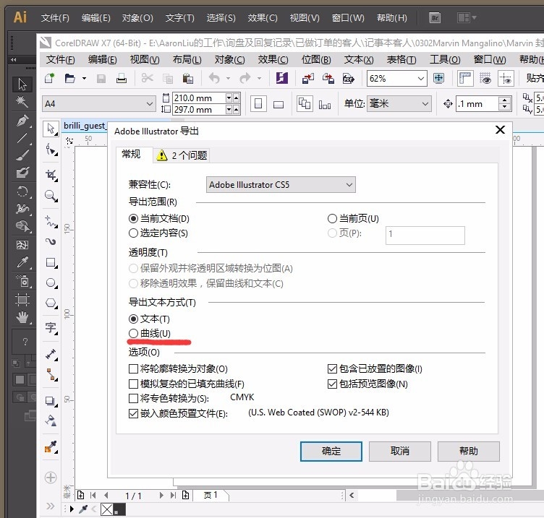
Task: Open the 兼容性 Adobe Illustrator CS5 dropdown
Action: 281,185
